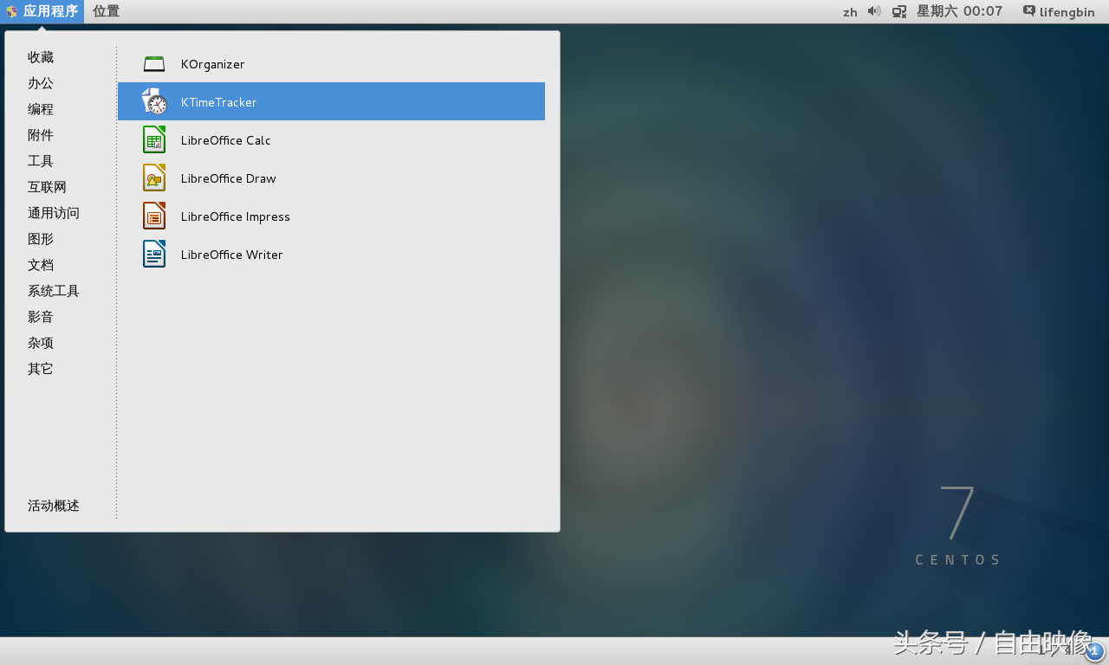Click the KOrganizer calendar icon
This screenshot has width=1109, height=665.
(154, 64)
